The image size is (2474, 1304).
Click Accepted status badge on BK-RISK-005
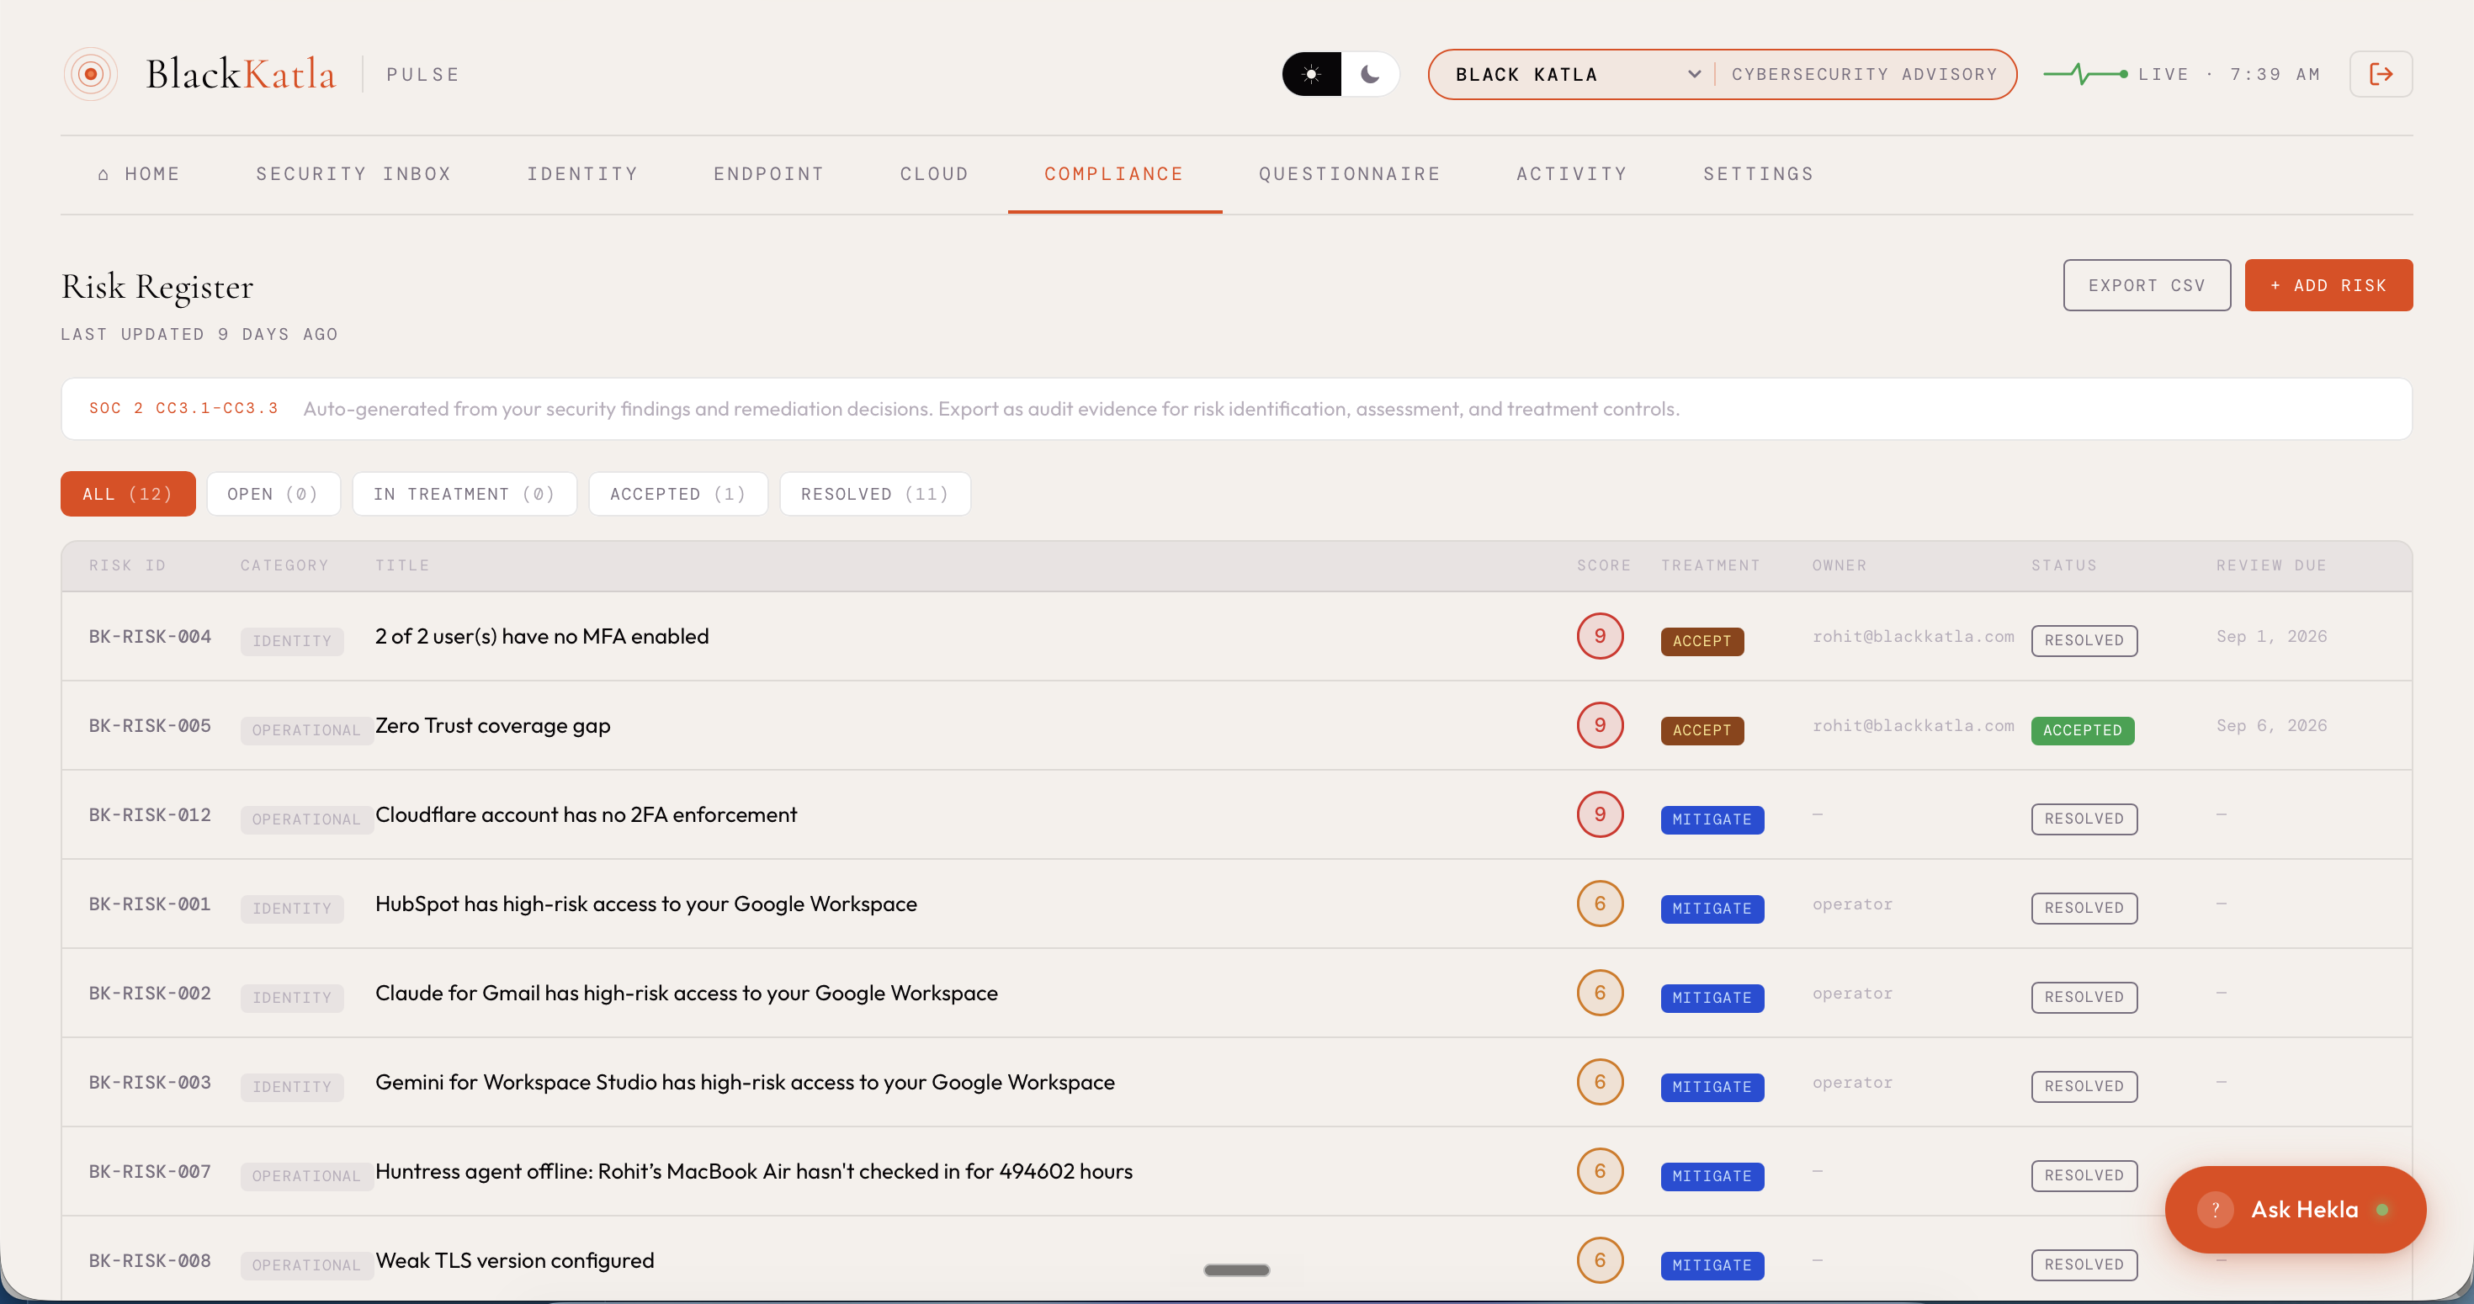coord(2082,731)
